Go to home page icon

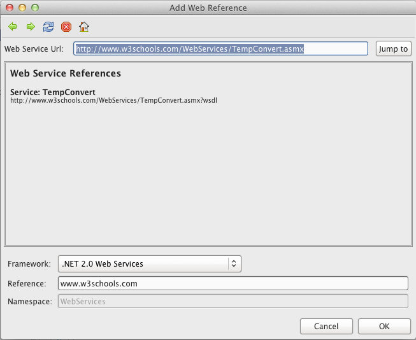pyautogui.click(x=84, y=27)
